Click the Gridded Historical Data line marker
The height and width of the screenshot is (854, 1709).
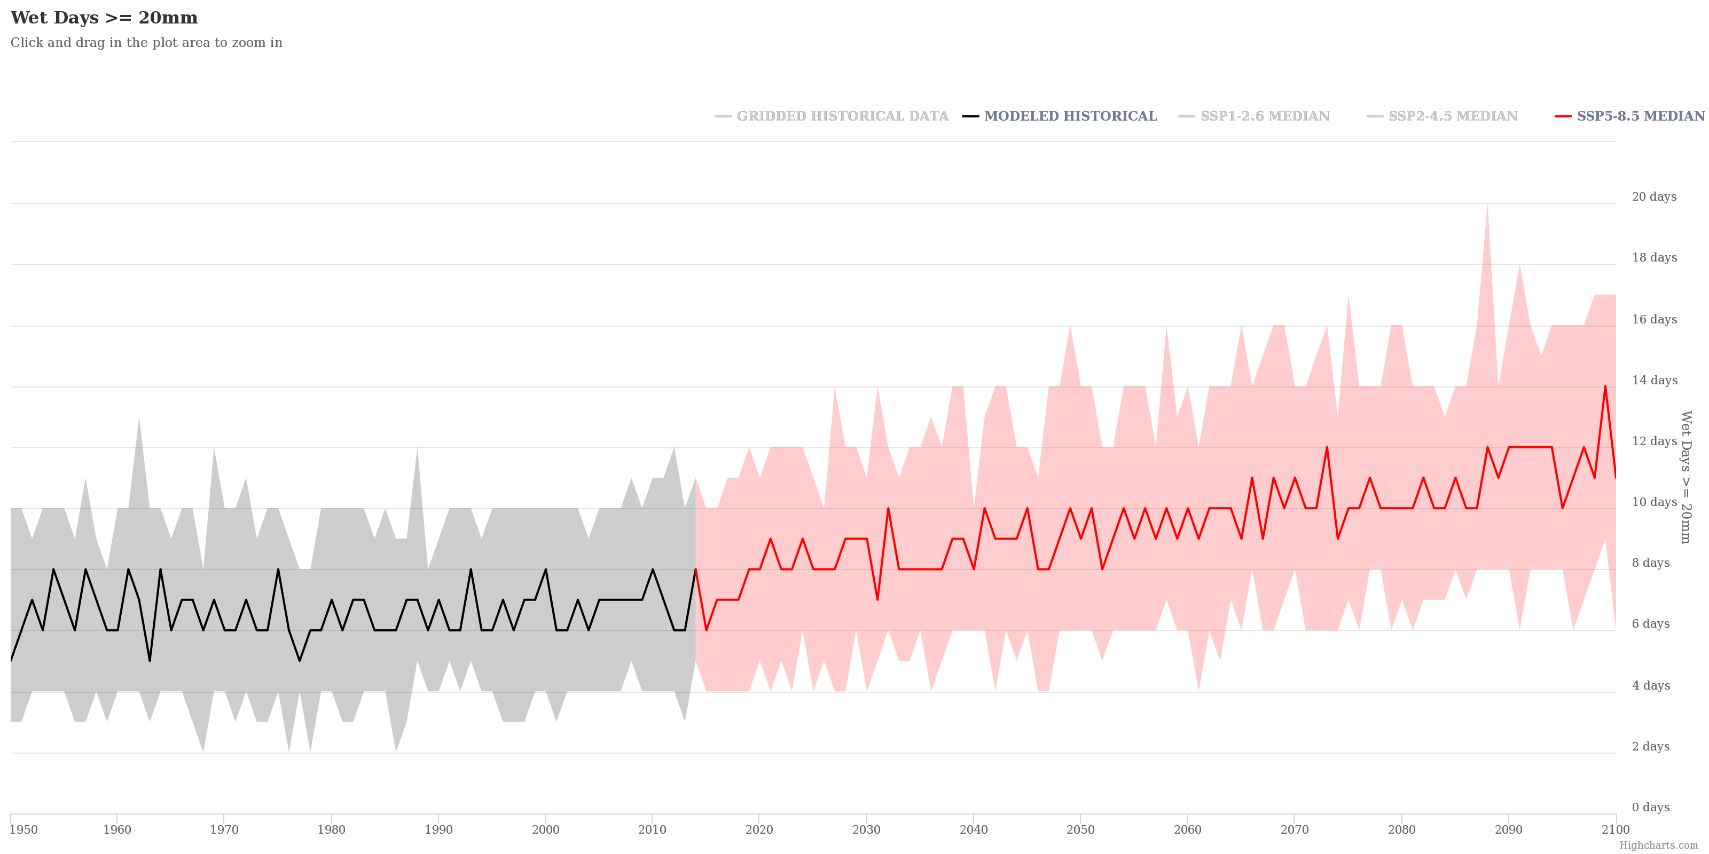coord(723,117)
